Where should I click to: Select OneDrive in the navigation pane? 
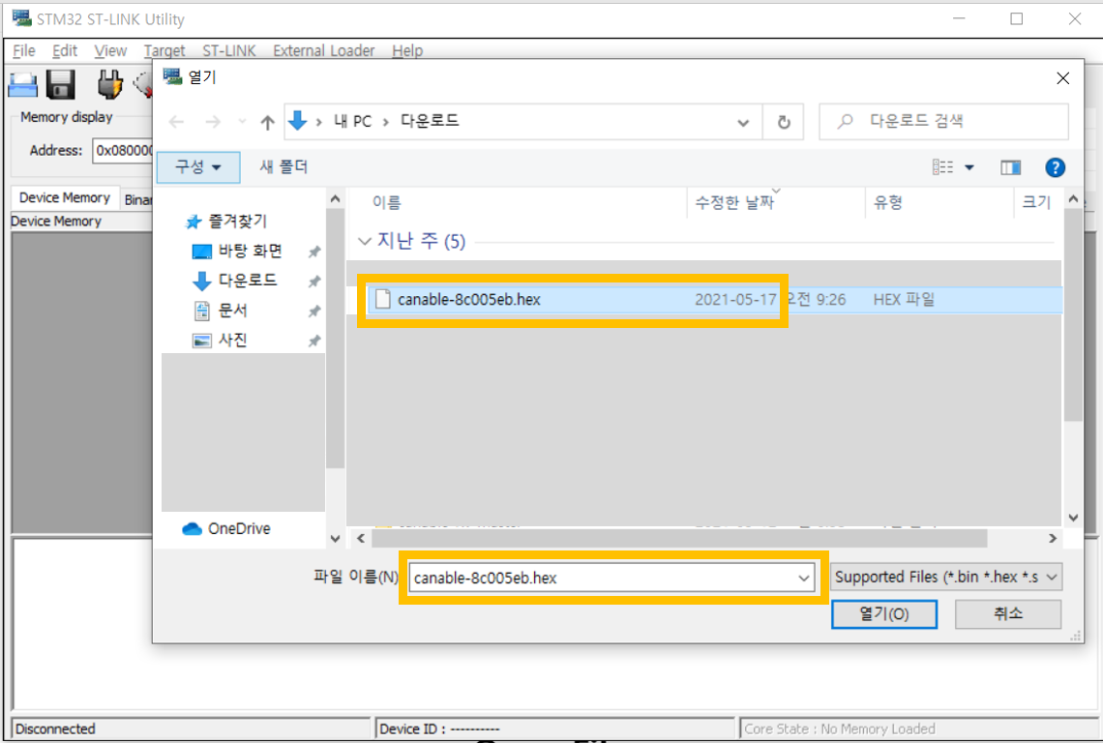coord(239,528)
